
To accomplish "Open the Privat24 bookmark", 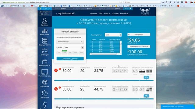I will point(42,6).
